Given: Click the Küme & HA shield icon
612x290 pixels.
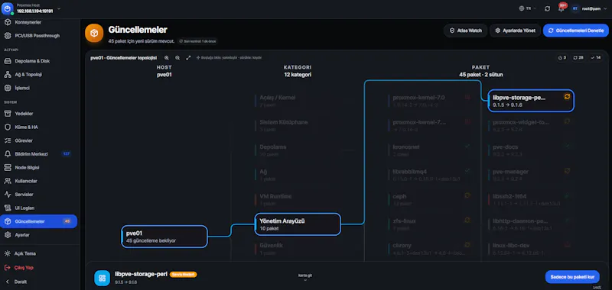Looking at the screenshot, I should 8,127.
